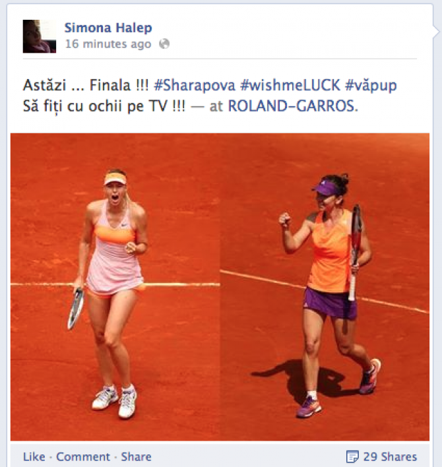Click the shares note icon beside 29 Shares

(x=352, y=456)
